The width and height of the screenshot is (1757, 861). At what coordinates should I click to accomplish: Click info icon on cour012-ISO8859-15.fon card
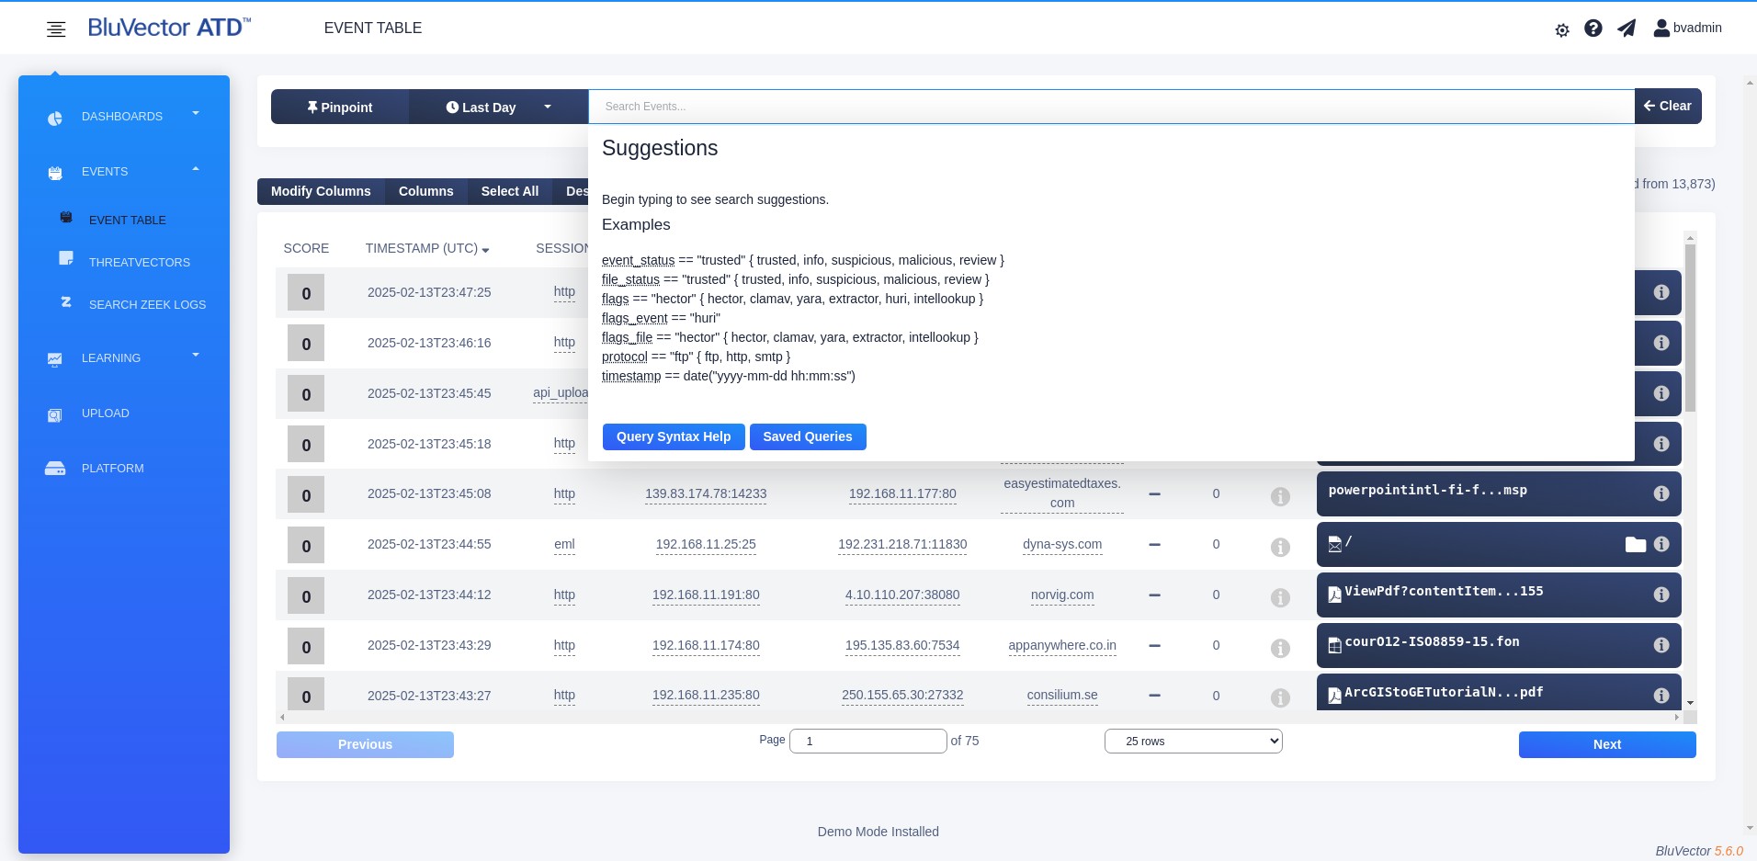[1661, 645]
